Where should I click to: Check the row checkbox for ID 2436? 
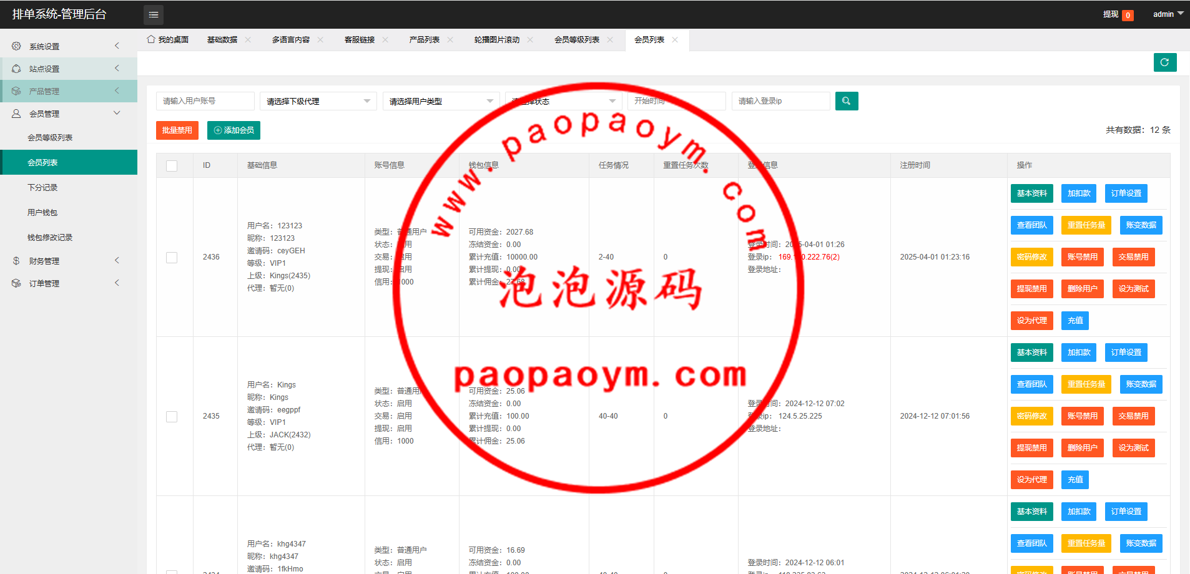click(x=172, y=258)
